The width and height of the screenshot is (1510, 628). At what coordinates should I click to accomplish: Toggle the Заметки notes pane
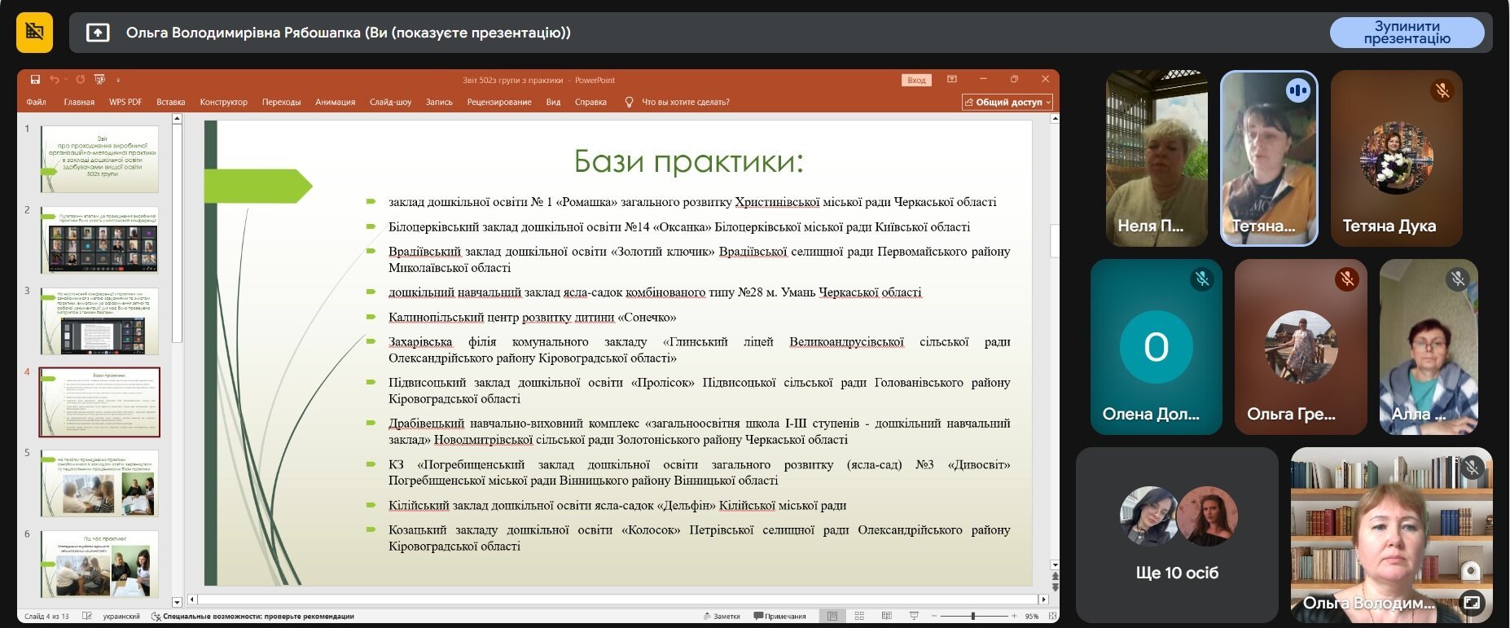[x=722, y=617]
